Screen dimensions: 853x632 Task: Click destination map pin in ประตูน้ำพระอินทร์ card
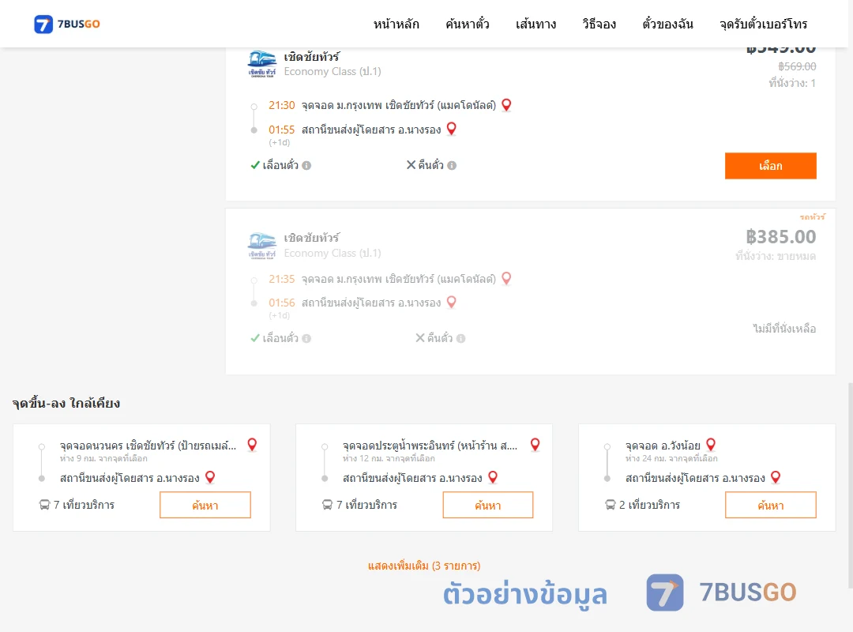pyautogui.click(x=494, y=477)
